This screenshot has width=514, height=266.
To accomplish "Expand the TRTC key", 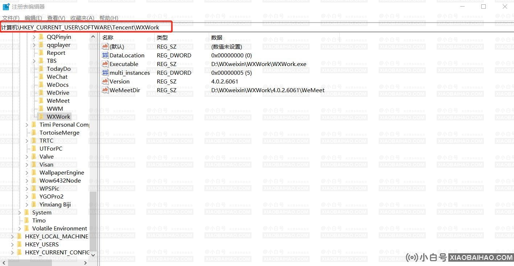I will 27,140.
